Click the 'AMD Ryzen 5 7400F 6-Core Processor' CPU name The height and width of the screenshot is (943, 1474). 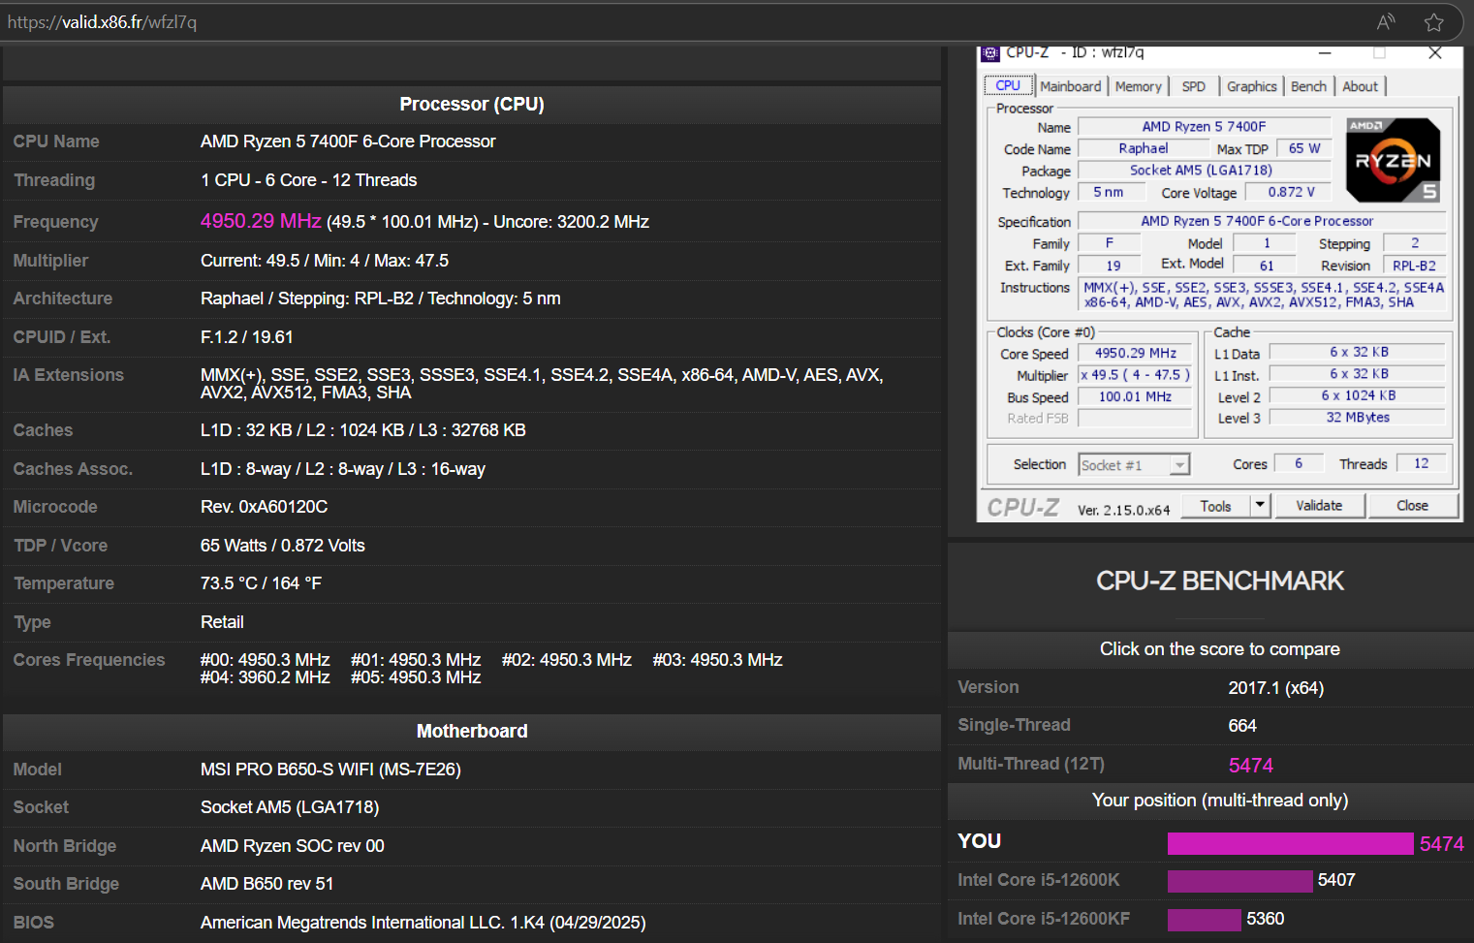tap(348, 141)
